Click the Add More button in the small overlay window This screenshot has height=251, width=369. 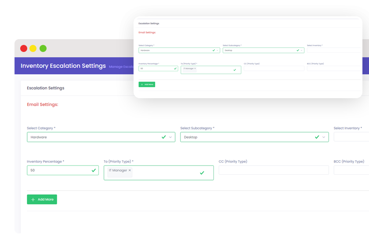pos(147,85)
